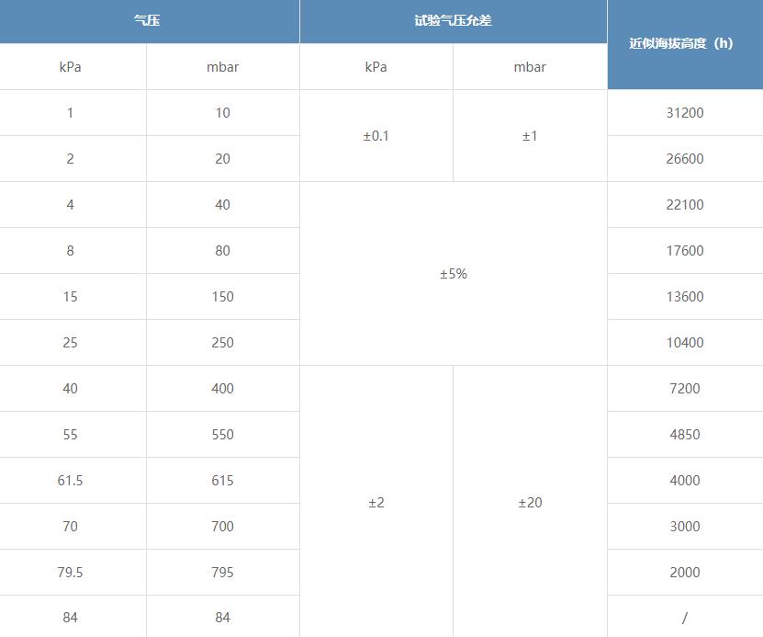The image size is (763, 637).
Task: Select the 550 mbar pressure cell
Action: point(222,435)
